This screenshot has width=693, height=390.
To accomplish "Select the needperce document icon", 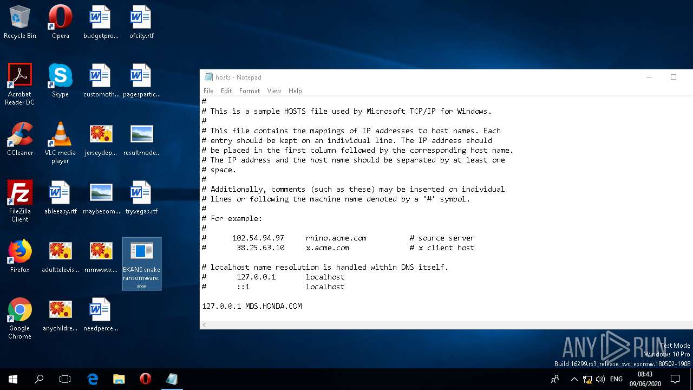I will (x=101, y=315).
